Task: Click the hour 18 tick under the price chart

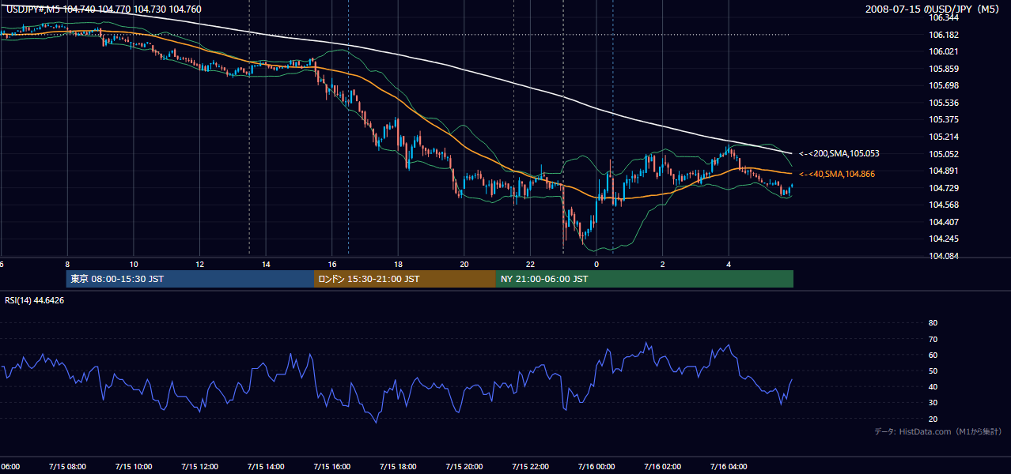Action: pos(398,265)
